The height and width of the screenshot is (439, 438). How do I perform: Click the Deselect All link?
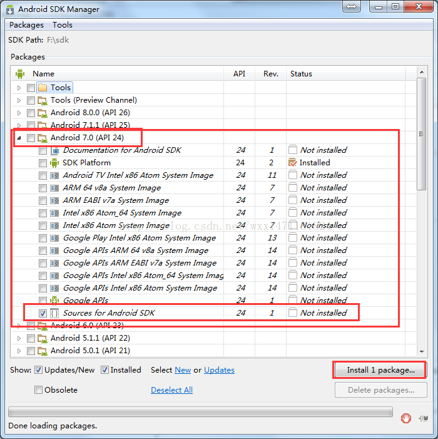click(x=171, y=390)
